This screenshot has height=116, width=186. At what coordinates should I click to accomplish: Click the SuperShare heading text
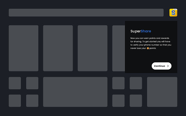(x=141, y=31)
